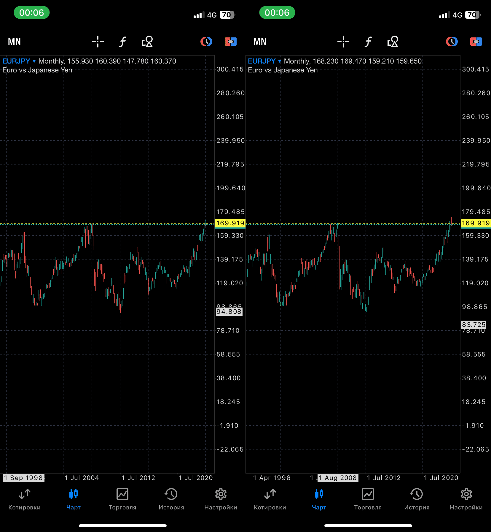Open indicators (f) menu in left chart

122,42
